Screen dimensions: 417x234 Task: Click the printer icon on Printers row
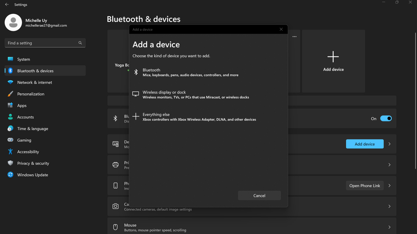point(115,165)
